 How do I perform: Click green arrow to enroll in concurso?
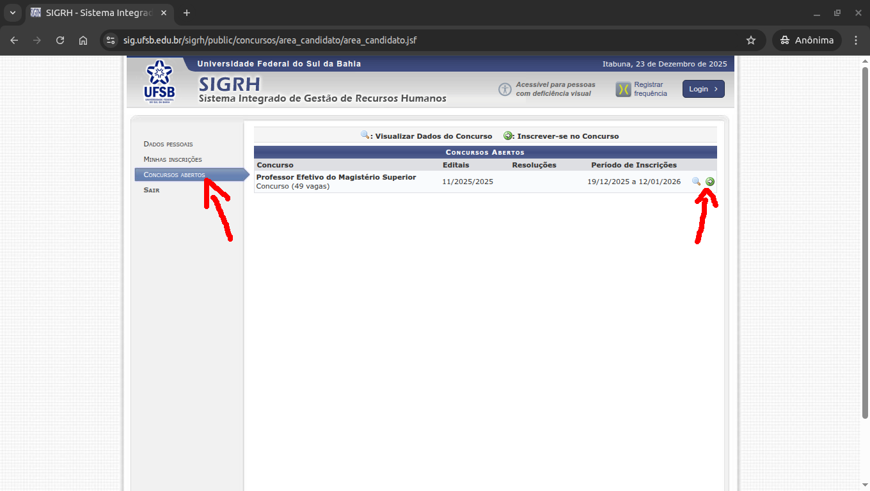(x=710, y=182)
